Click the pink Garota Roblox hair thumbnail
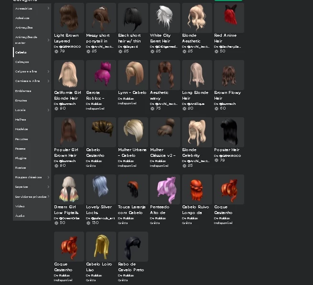The image size is (313, 285). (x=101, y=75)
